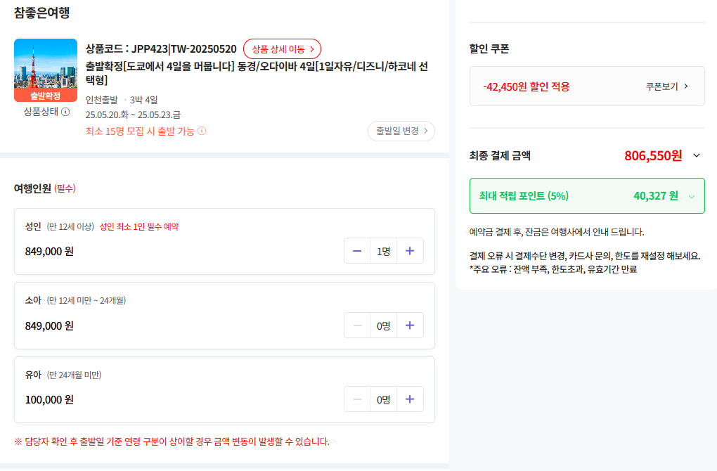Screen dimensions: 717x471
Task: Open the 상품 상세 이동 link button
Action: click(x=282, y=49)
